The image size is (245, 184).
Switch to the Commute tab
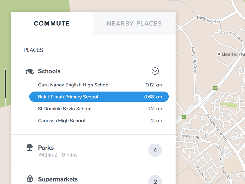pyautogui.click(x=52, y=24)
